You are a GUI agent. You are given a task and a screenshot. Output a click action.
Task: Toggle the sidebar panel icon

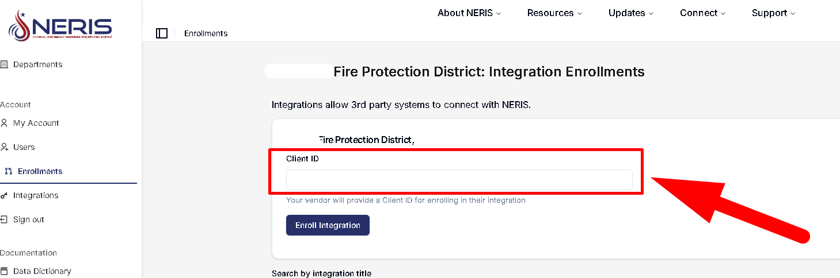pyautogui.click(x=162, y=33)
